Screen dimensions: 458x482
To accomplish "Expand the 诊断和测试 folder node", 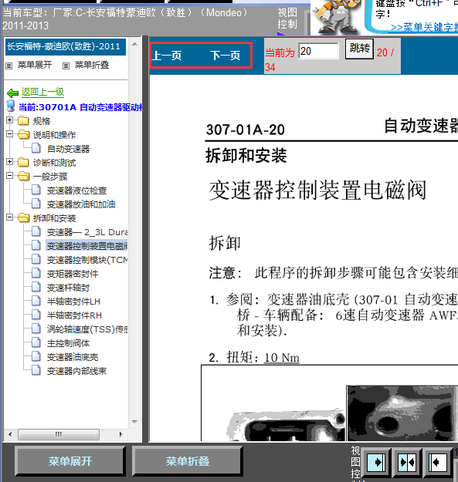I will 9,162.
